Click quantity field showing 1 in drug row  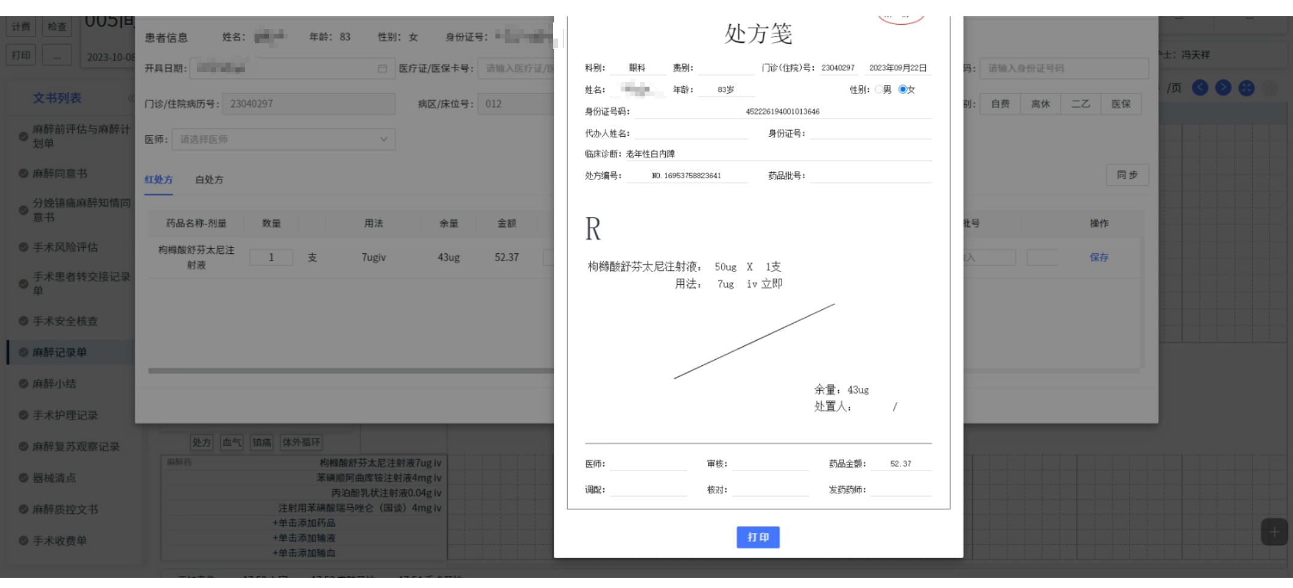click(271, 257)
